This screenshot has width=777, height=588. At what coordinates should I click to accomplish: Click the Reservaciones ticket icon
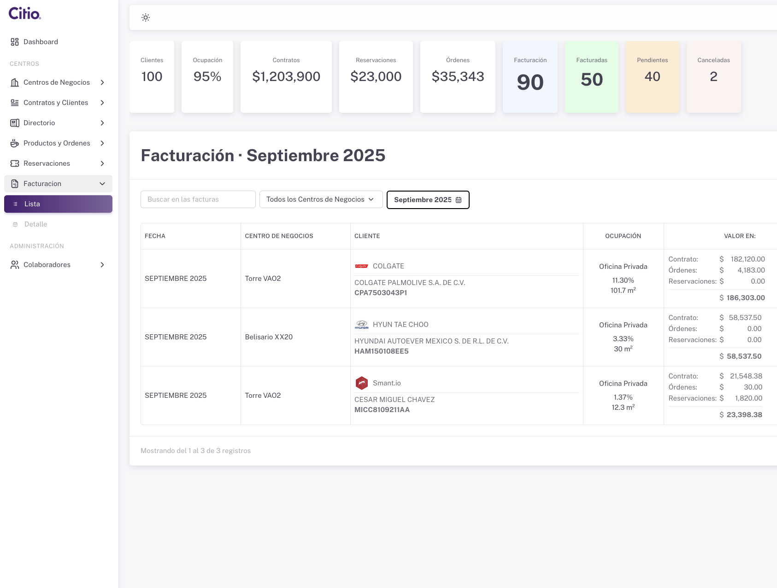click(15, 163)
